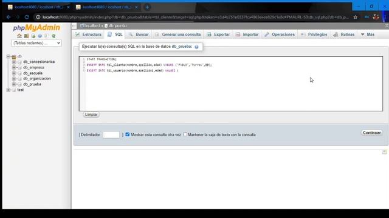Click db_empresa database icon
Viewport: 389px width, 218px height.
pos(19,67)
